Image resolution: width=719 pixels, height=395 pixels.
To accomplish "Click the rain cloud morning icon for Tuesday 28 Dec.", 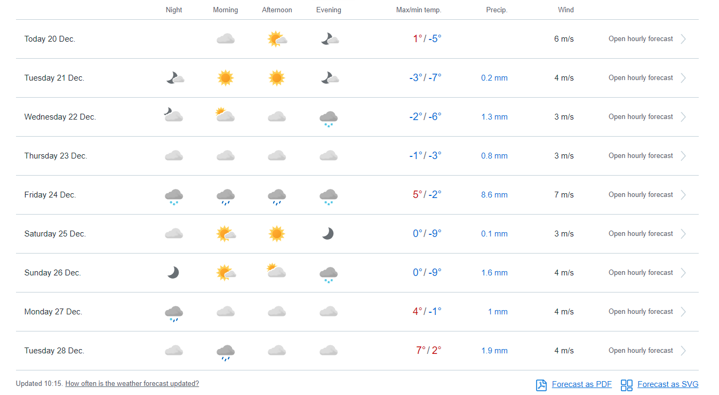I will [x=225, y=352].
